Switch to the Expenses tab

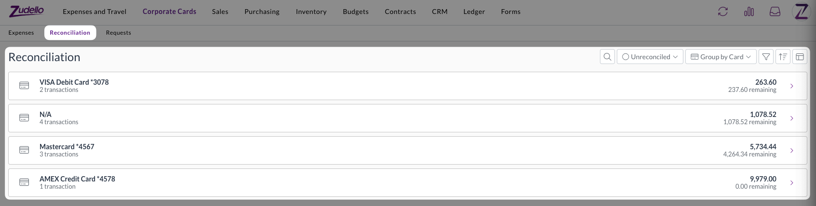tap(21, 33)
